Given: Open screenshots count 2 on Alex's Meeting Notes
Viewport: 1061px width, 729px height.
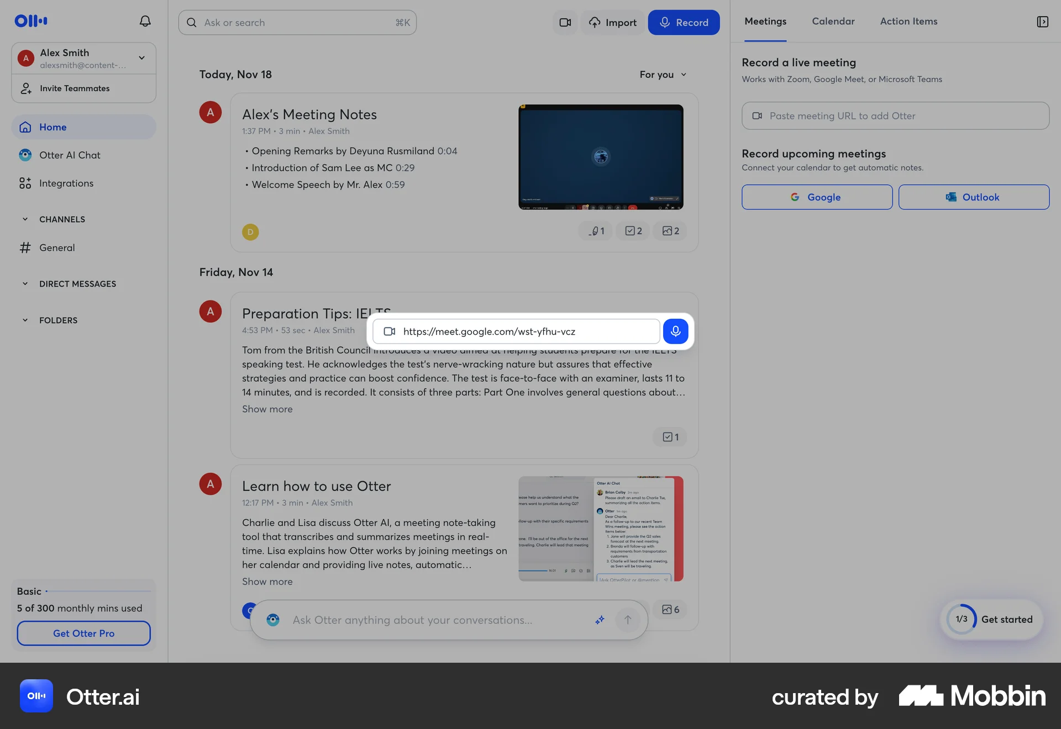Looking at the screenshot, I should pyautogui.click(x=670, y=231).
